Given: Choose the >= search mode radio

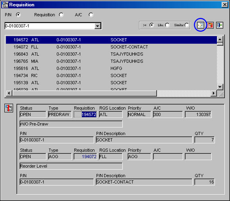Looking at the screenshot, I should point(152,25).
